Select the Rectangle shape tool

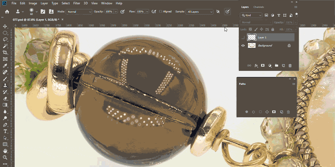tap(5, 144)
